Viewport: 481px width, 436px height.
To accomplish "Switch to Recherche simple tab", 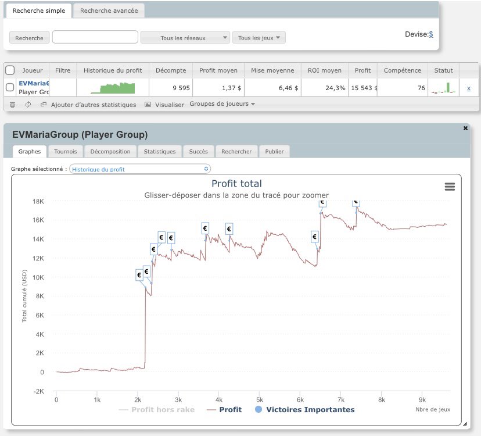I will (39, 10).
